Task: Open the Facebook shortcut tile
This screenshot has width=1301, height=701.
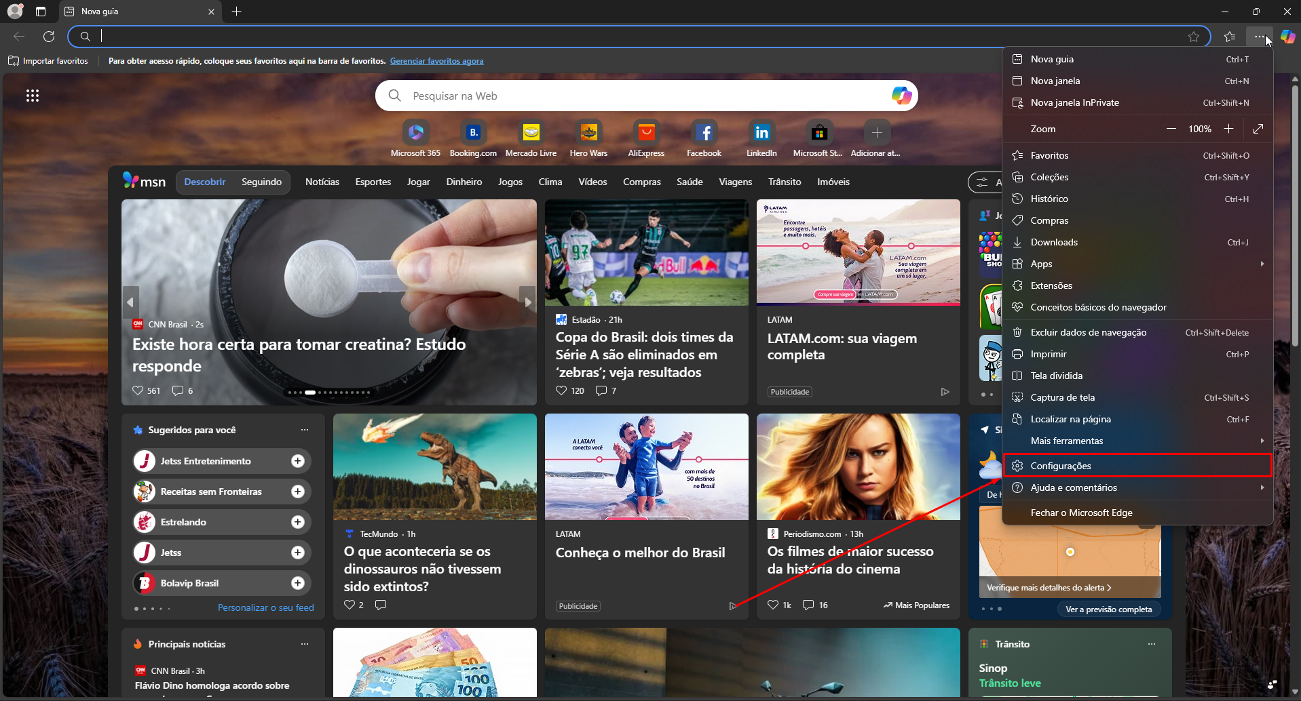Action: pos(704,133)
